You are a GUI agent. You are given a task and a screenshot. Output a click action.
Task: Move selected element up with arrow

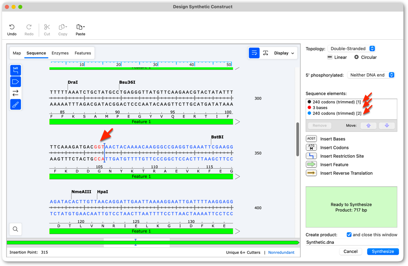[x=368, y=125]
